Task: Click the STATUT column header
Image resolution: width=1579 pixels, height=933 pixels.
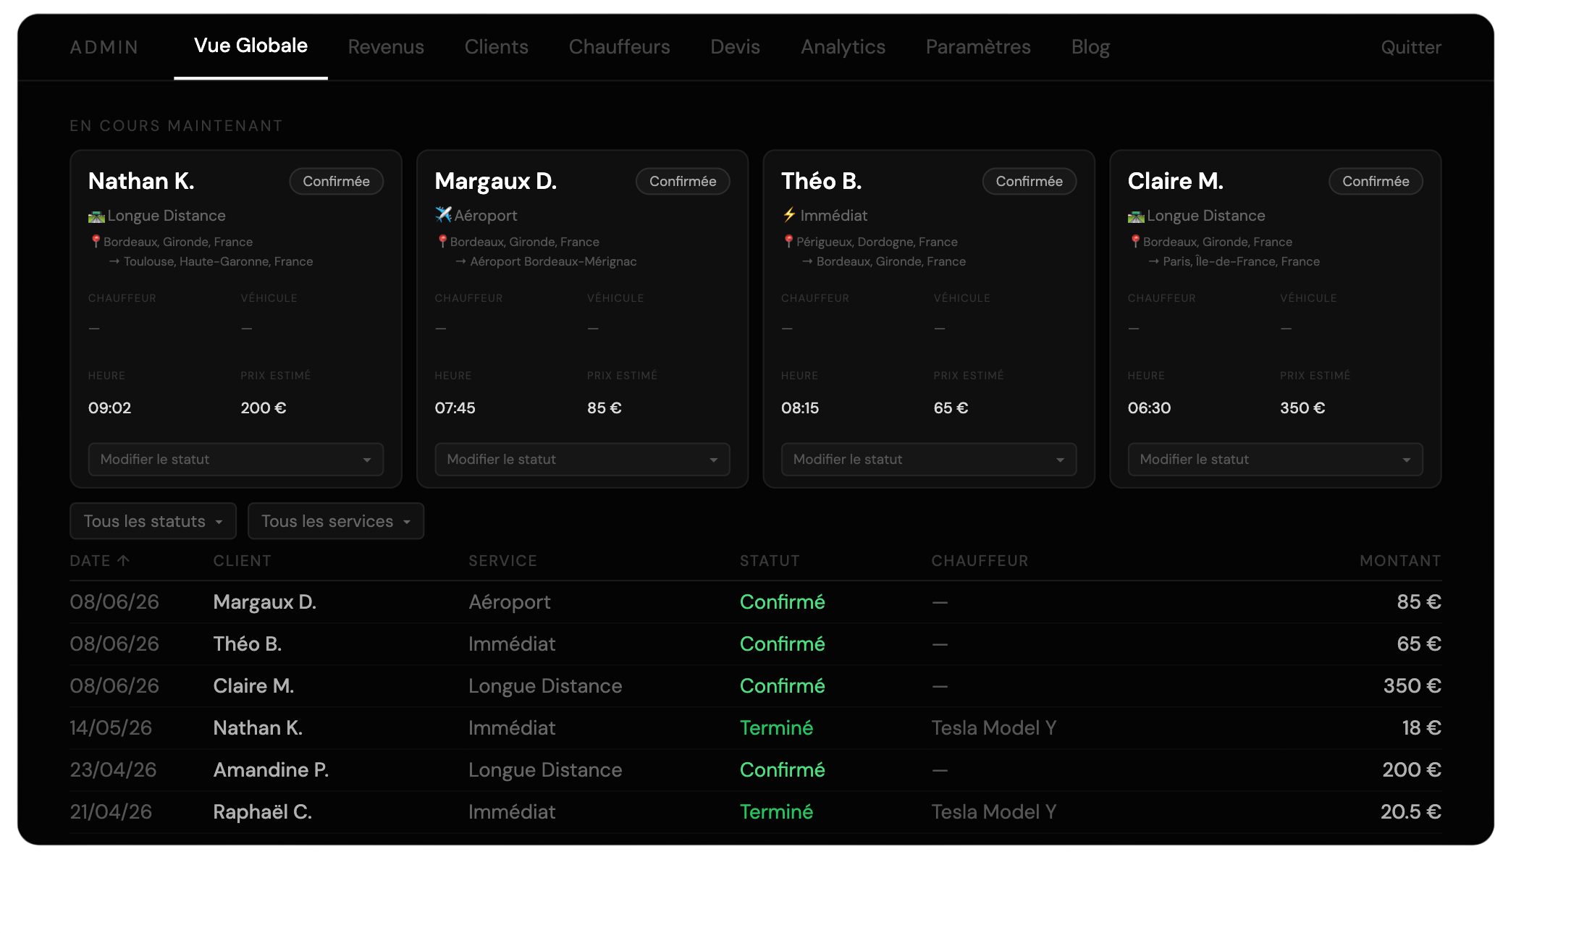Action: pos(770,561)
